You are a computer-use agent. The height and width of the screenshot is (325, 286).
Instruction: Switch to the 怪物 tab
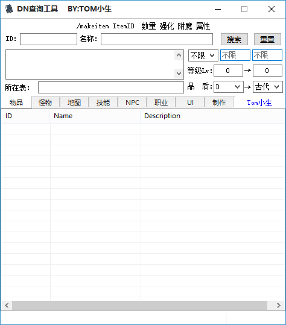(x=45, y=103)
